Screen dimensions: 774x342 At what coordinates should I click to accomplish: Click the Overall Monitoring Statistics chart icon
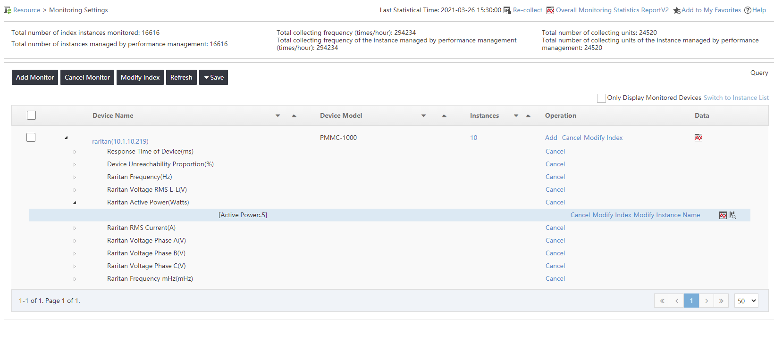(550, 10)
